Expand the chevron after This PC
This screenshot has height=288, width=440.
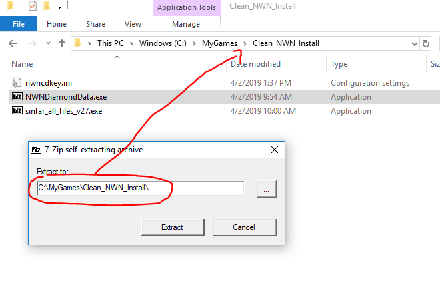click(131, 43)
